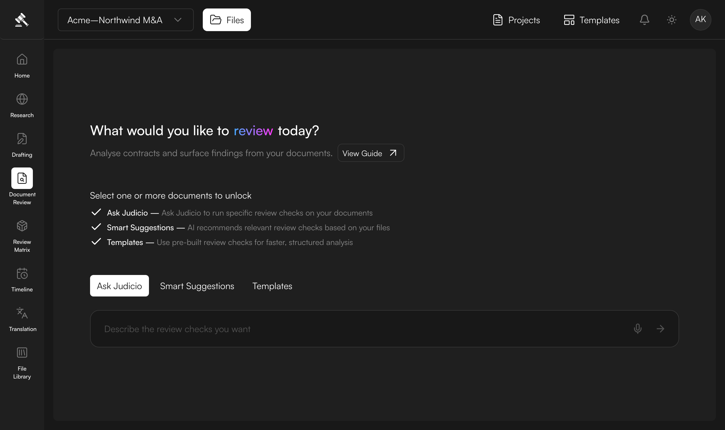Click the microphone voice input icon

point(638,329)
